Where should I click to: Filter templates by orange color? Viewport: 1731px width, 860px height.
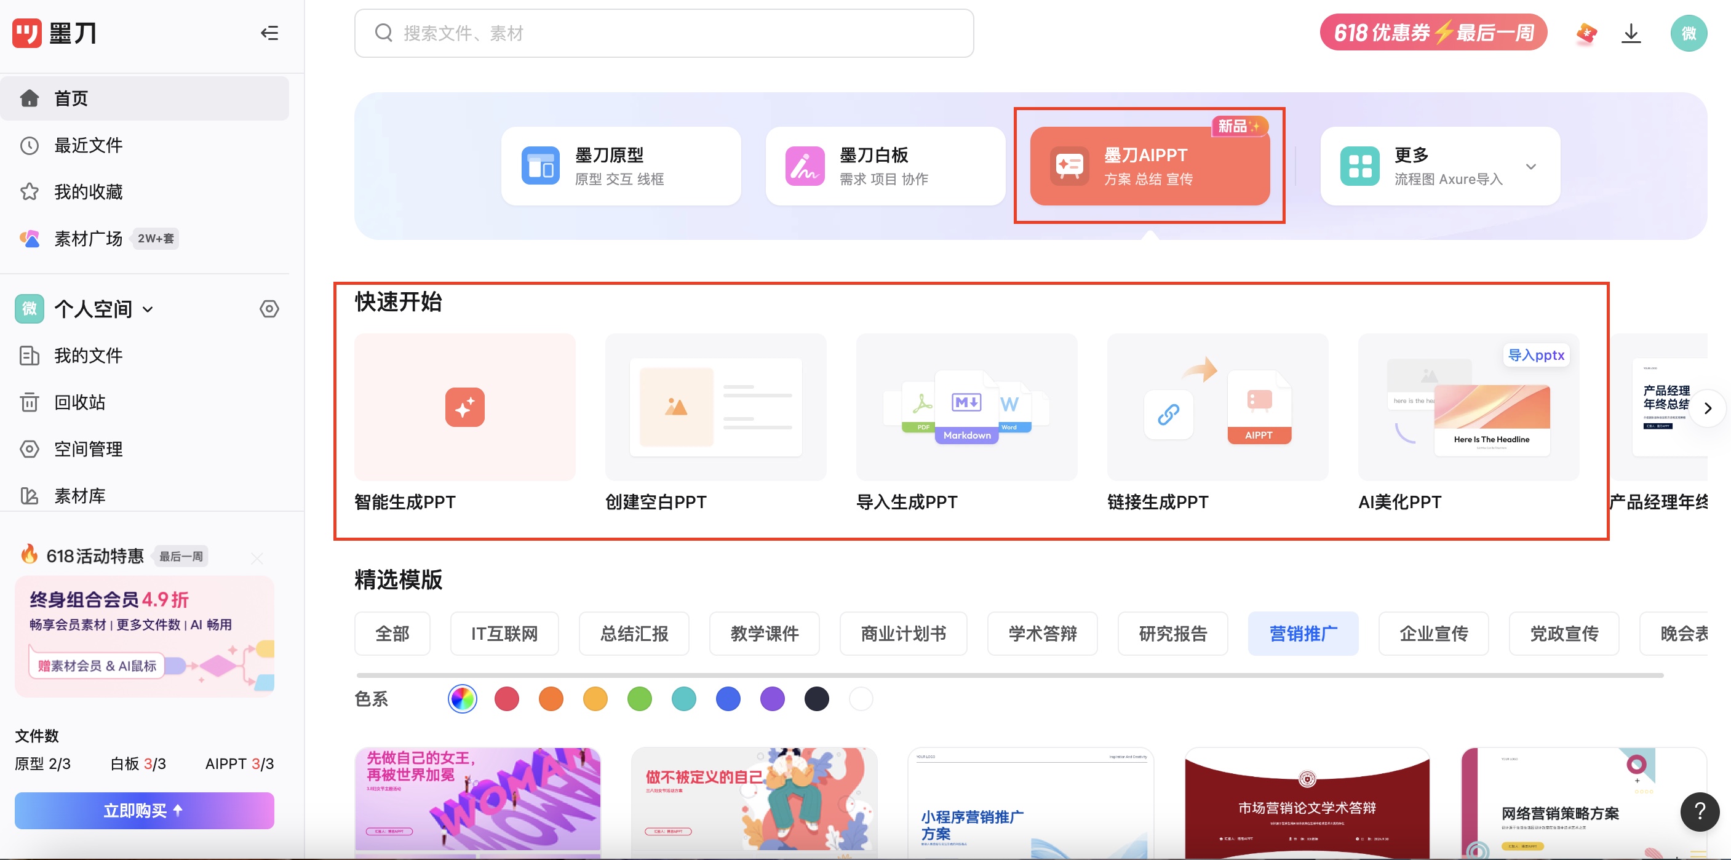tap(551, 699)
